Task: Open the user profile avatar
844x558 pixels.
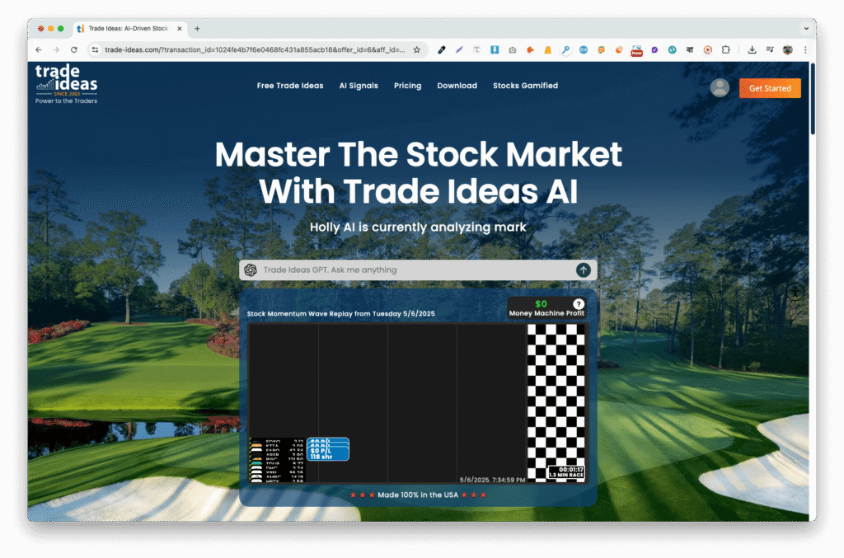Action: click(x=720, y=87)
